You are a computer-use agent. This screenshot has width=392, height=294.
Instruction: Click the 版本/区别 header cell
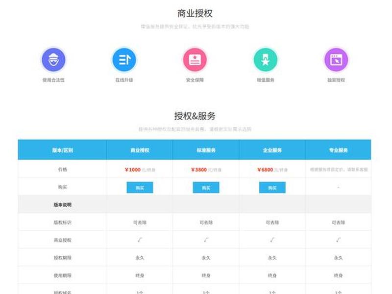tap(63, 150)
